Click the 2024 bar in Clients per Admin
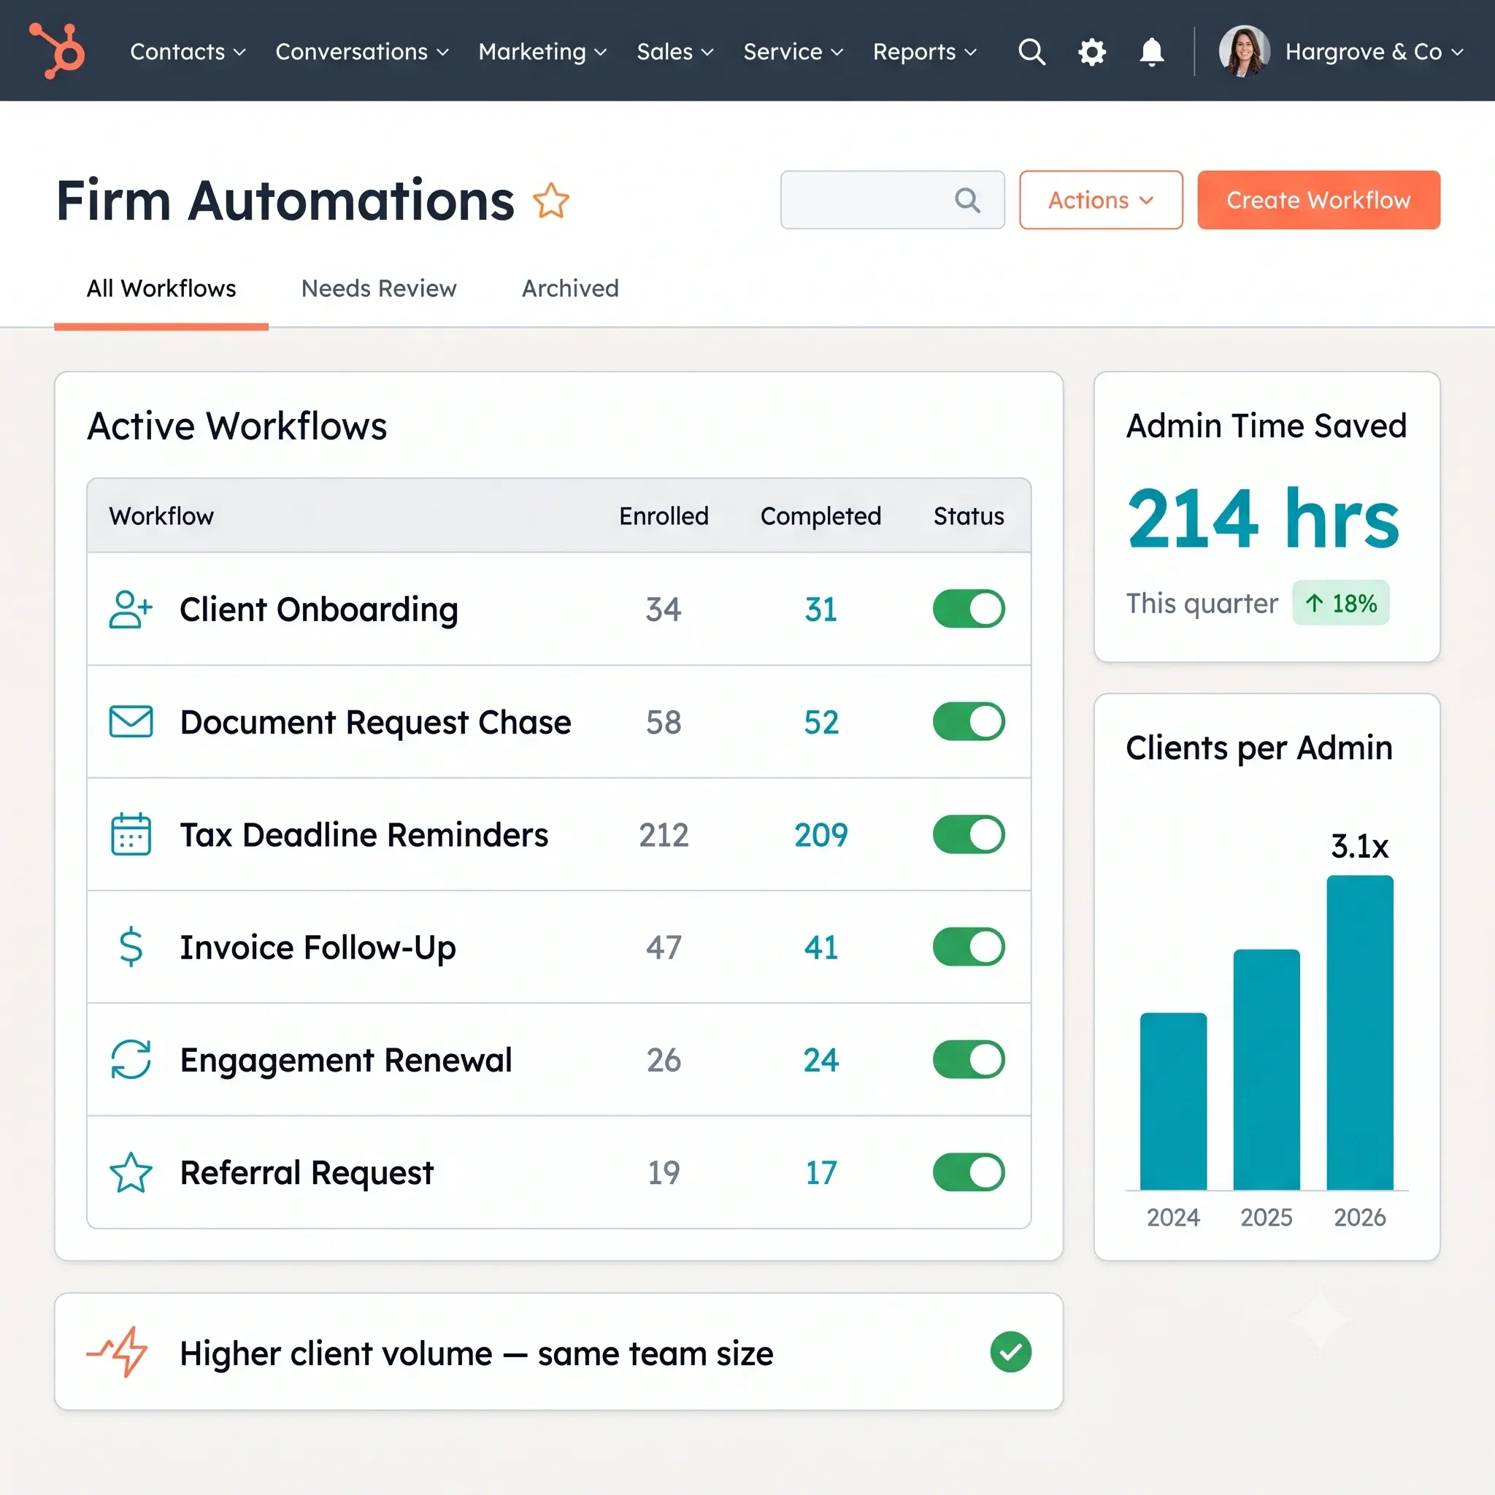The image size is (1495, 1495). pyautogui.click(x=1173, y=1100)
